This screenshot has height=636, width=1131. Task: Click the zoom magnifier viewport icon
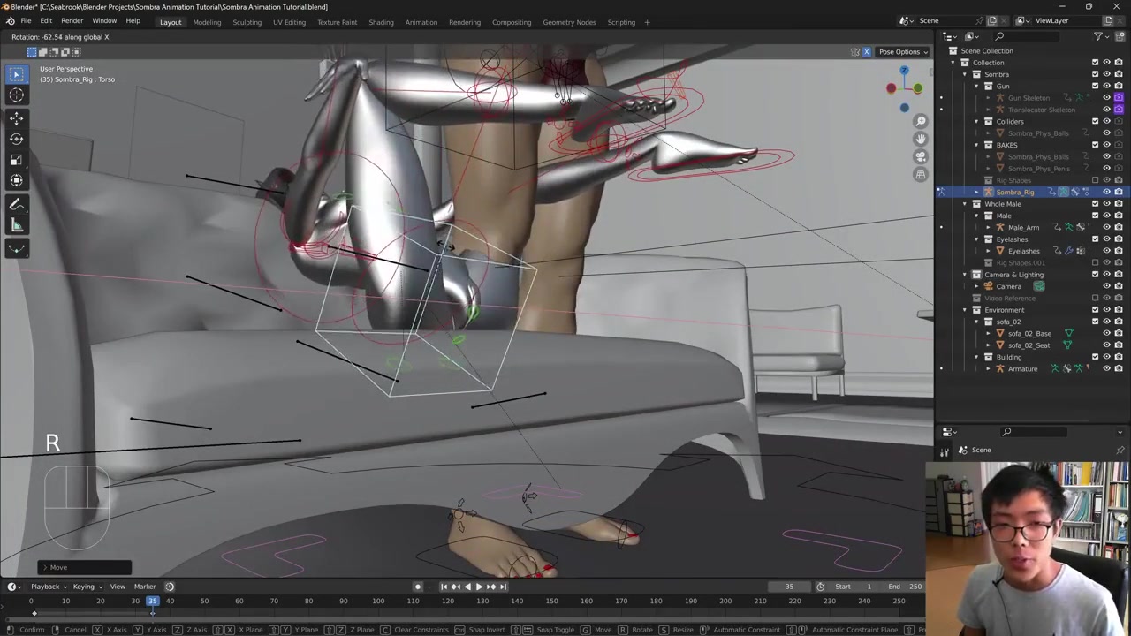tap(921, 121)
